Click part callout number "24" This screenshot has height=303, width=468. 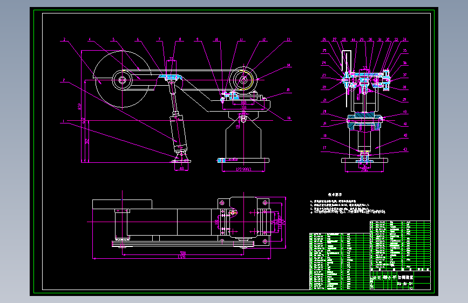coord(324,63)
